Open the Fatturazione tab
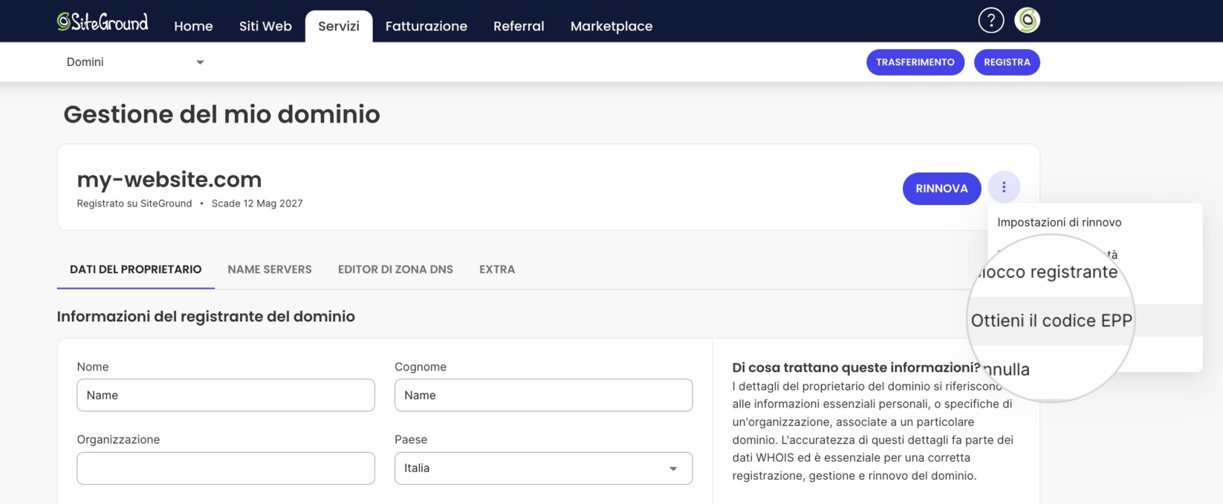1223x504 pixels. click(426, 26)
